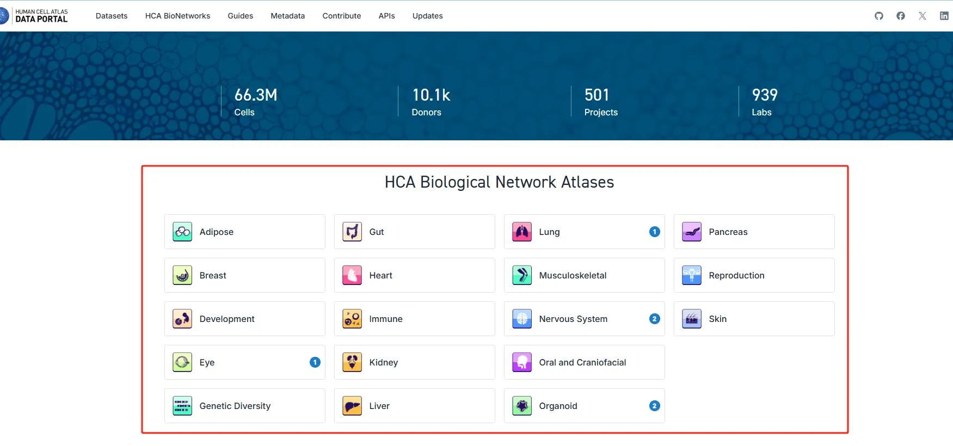Open the Metadata navigation item
The height and width of the screenshot is (446, 953).
(x=287, y=16)
